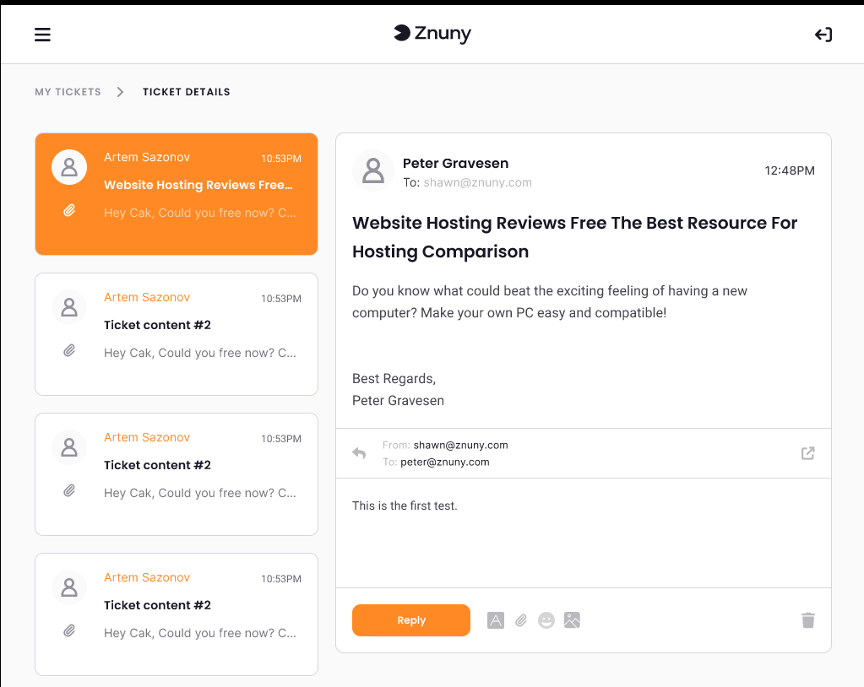The height and width of the screenshot is (687, 864).
Task: Click the Ticket Details breadcrumb
Action: pos(186,92)
